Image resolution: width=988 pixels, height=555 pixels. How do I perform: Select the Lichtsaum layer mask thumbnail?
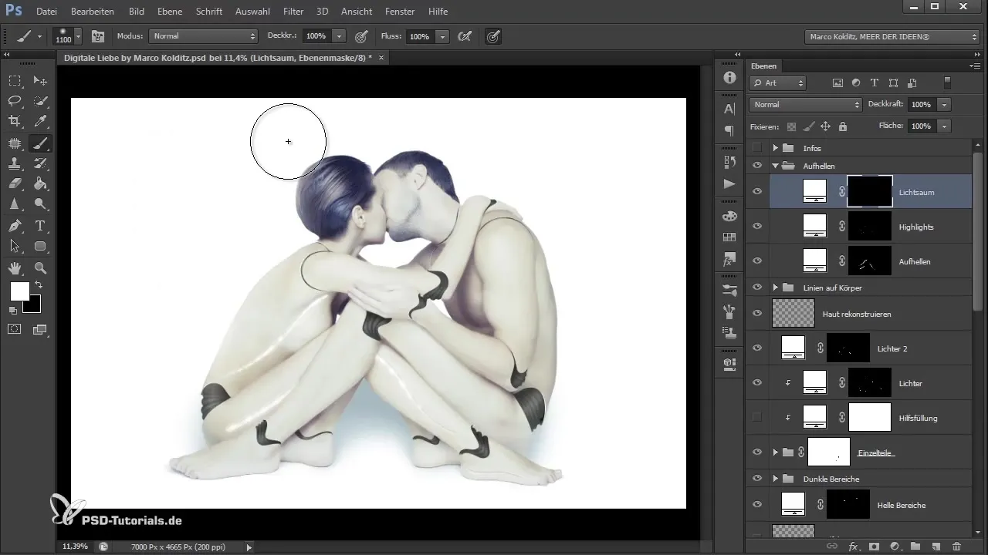click(x=869, y=191)
